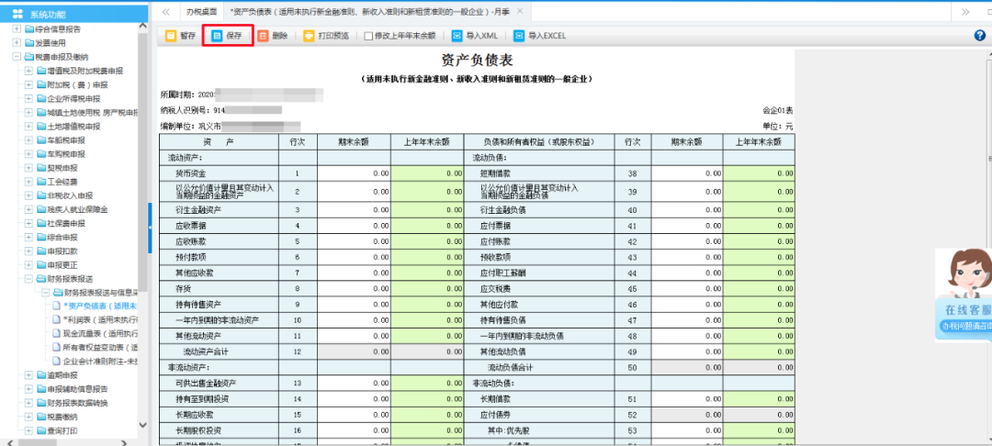Click the 社保费申报 folder icon
Viewport: 992px width, 446px height.
click(41, 224)
